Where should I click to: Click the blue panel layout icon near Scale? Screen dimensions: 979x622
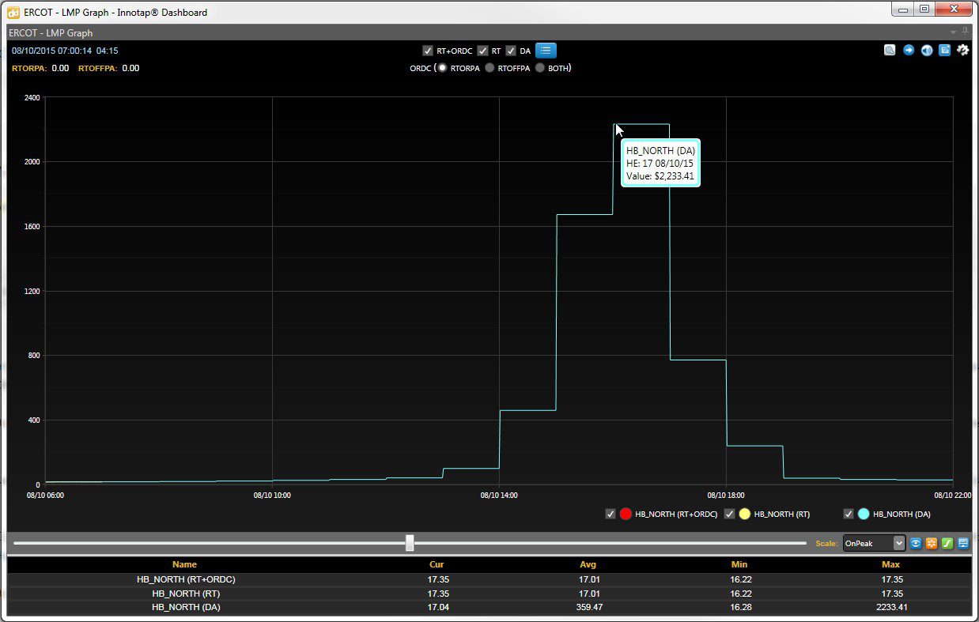pos(963,543)
